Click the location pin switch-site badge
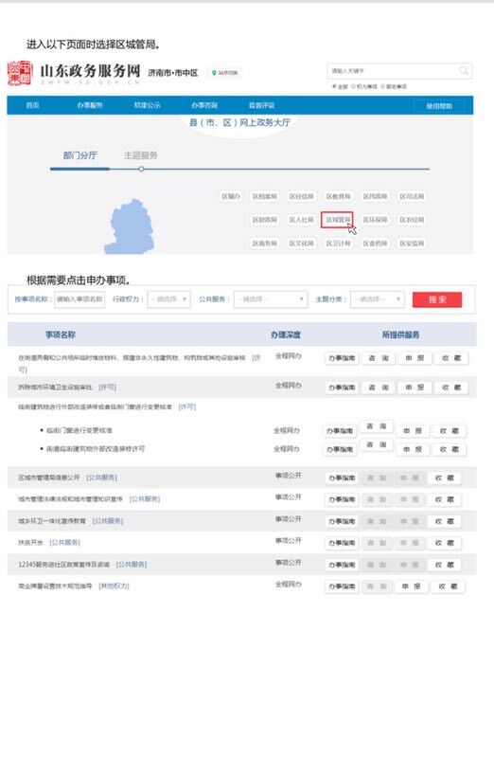This screenshot has width=494, height=758. click(x=225, y=73)
